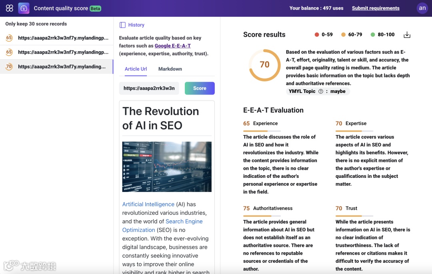
Task: Click the Expertise score progress bar
Action: (x=354, y=131)
